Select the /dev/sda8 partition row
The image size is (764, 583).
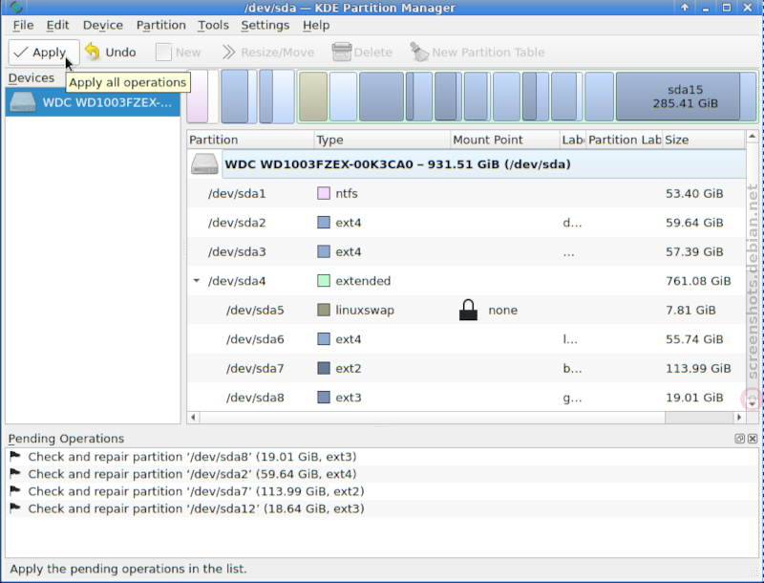tap(466, 398)
